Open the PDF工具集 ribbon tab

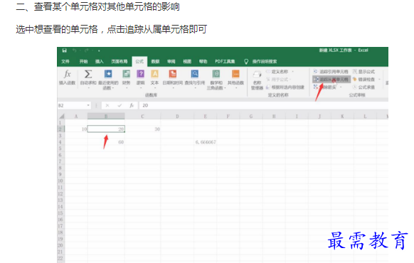point(225,61)
